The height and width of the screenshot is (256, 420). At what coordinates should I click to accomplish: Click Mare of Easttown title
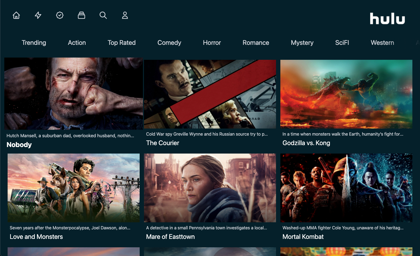coord(170,237)
